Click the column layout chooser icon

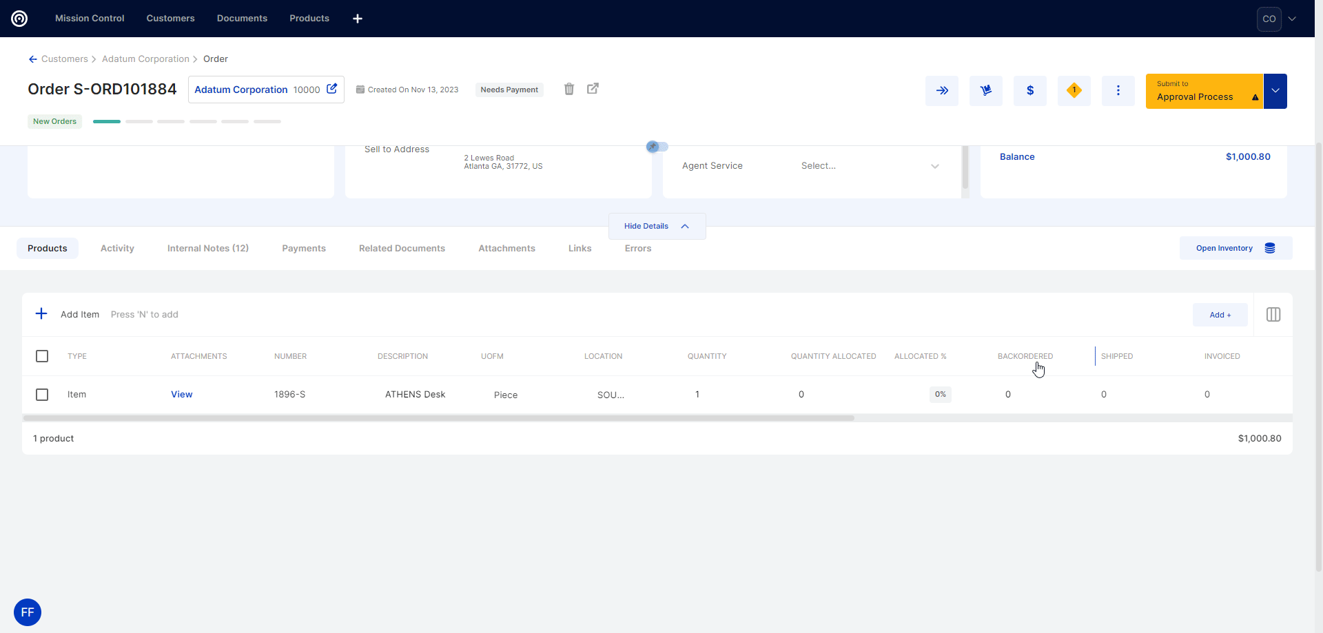point(1273,315)
